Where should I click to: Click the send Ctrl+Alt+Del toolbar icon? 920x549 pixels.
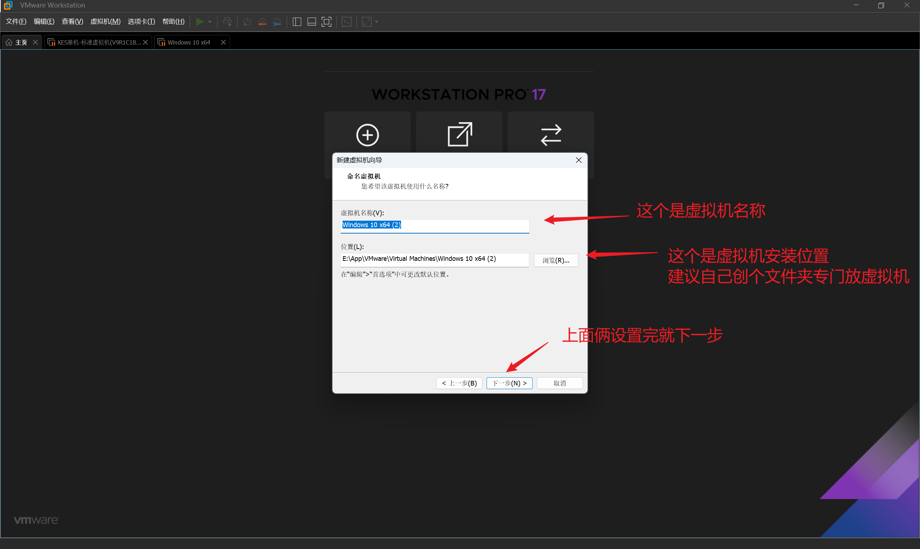(227, 22)
